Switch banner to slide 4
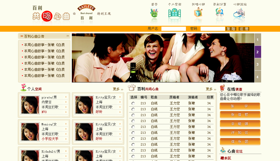 tap(258, 77)
